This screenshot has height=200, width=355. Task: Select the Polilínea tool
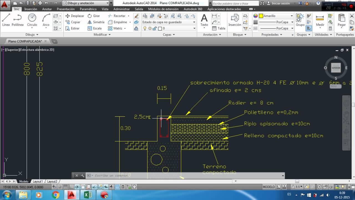[17, 20]
